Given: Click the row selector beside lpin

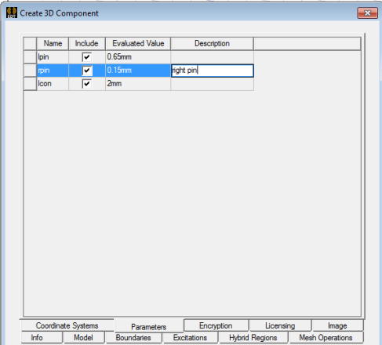Looking at the screenshot, I should click(30, 57).
